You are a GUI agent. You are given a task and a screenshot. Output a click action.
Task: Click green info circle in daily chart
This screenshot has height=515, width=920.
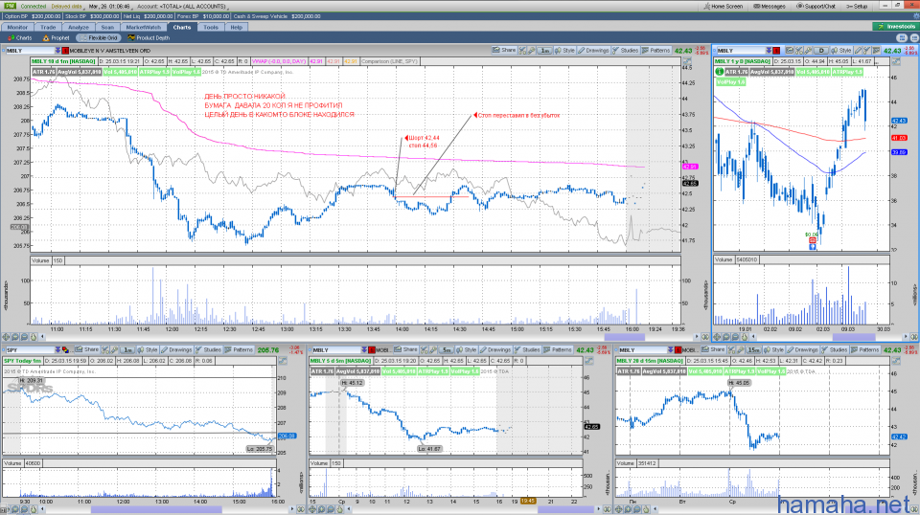(719, 72)
